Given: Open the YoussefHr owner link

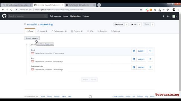Looking at the screenshot, I should [x=32, y=24].
